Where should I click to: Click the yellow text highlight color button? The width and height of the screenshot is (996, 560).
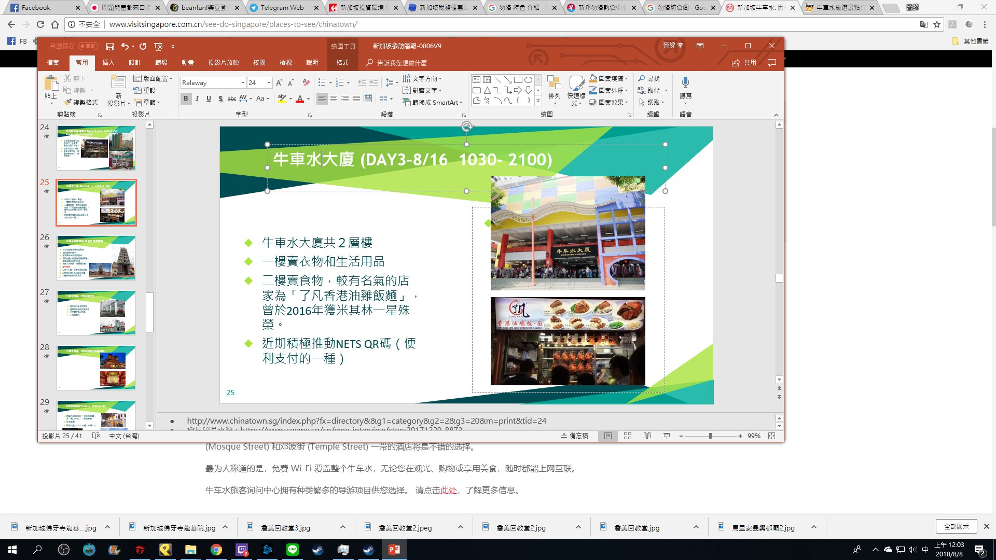click(x=282, y=99)
